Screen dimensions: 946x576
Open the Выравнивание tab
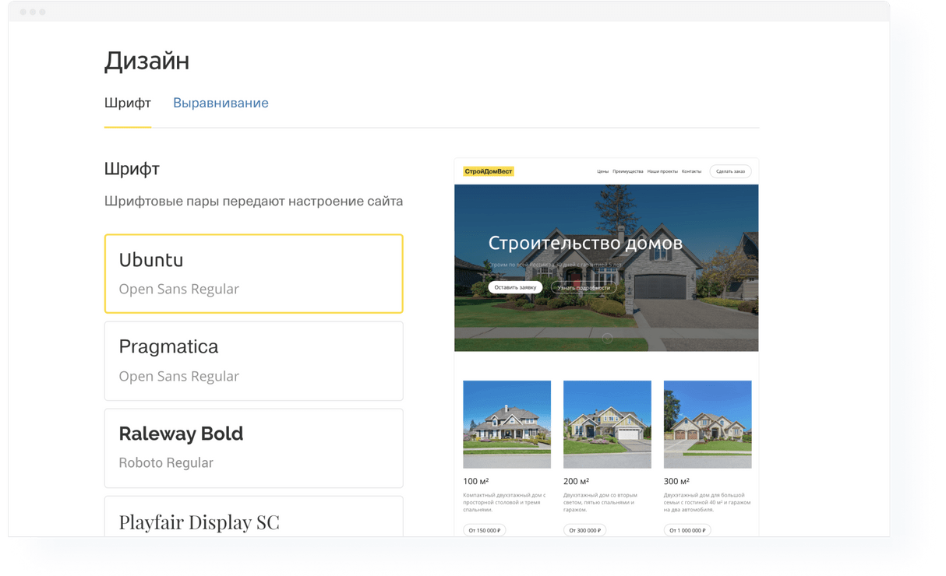pos(221,103)
